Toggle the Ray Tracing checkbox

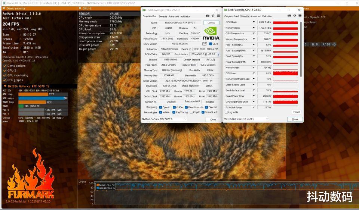(x=174, y=112)
